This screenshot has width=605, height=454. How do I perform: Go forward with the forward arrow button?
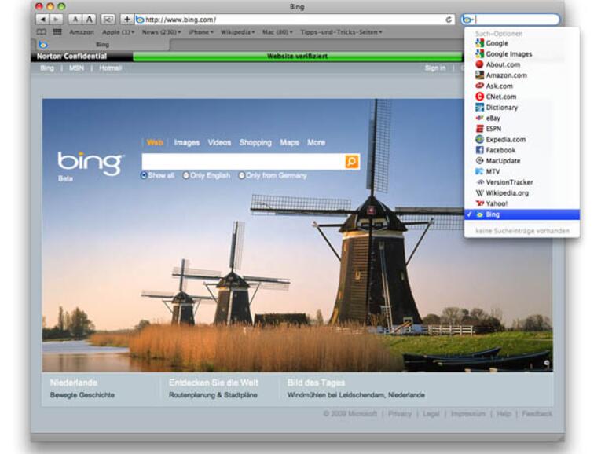[56, 20]
